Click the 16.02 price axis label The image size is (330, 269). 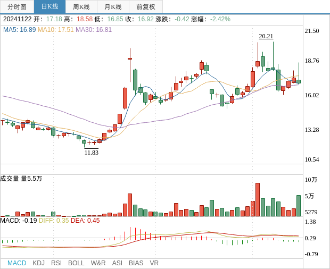point(312,95)
